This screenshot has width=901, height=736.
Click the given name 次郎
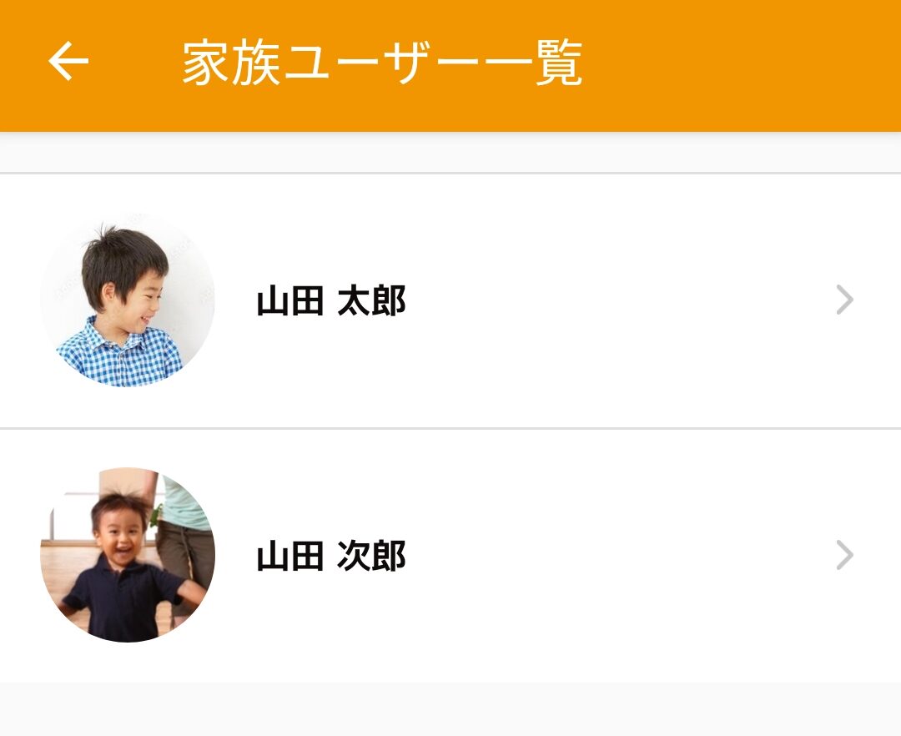coord(371,557)
